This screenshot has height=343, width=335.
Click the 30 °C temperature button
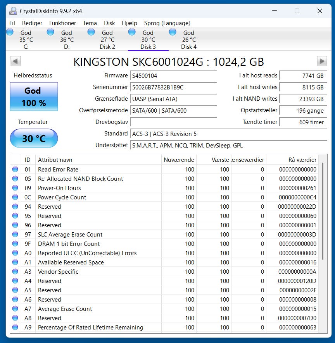click(34, 138)
